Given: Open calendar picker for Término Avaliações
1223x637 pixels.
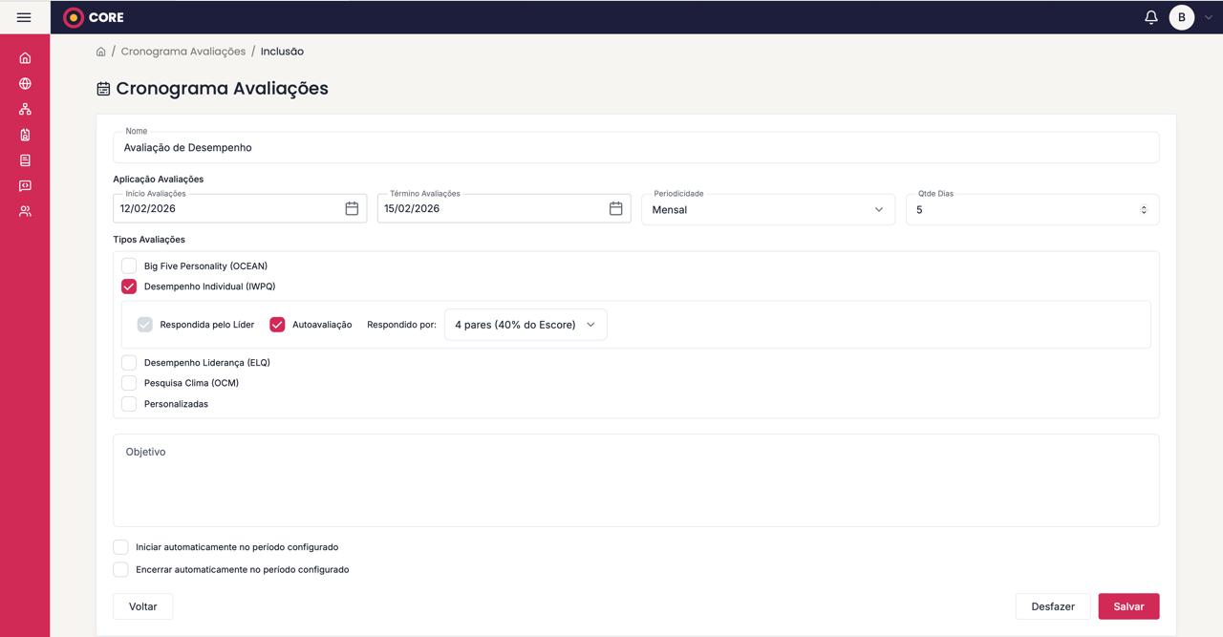Looking at the screenshot, I should (615, 208).
